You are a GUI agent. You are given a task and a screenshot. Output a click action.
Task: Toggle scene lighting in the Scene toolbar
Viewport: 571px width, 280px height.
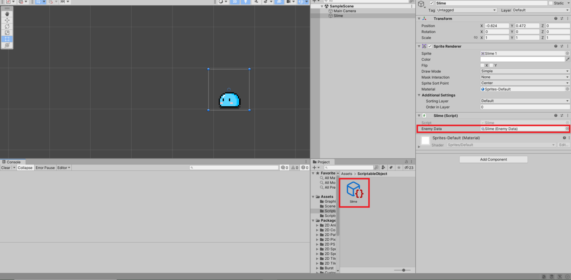(245, 2)
